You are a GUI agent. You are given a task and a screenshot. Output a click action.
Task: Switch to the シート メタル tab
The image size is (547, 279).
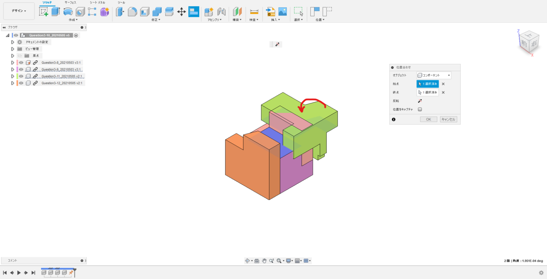pyautogui.click(x=97, y=3)
